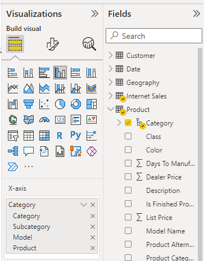Remove Category hierarchy from X-axis
The height and width of the screenshot is (261, 204).
tap(93, 205)
